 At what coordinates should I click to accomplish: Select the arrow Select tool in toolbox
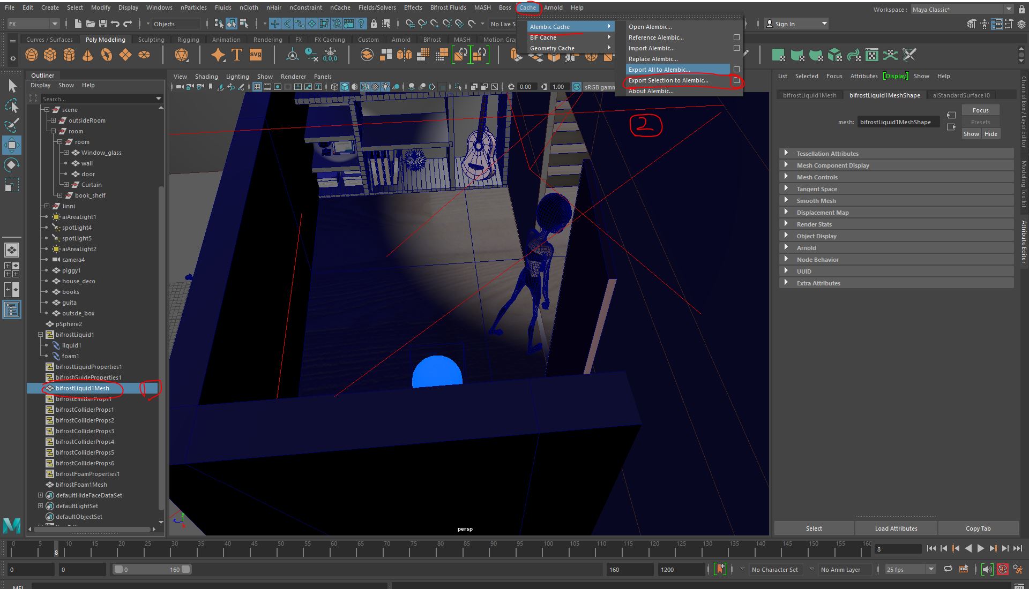pyautogui.click(x=12, y=86)
